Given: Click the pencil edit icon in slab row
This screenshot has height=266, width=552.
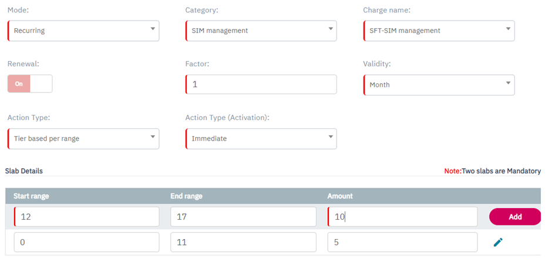Looking at the screenshot, I should (498, 242).
